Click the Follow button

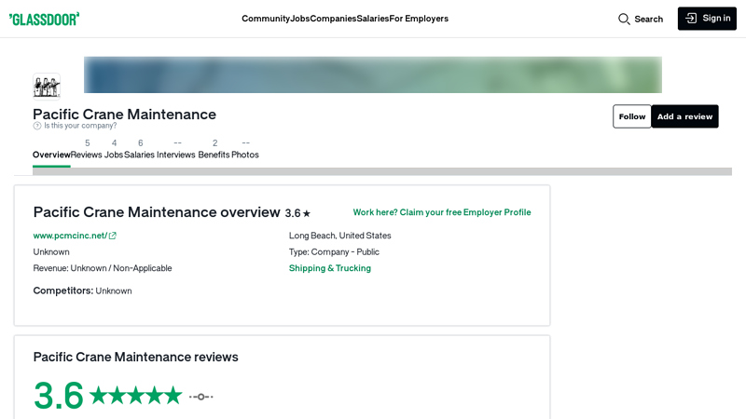(632, 116)
